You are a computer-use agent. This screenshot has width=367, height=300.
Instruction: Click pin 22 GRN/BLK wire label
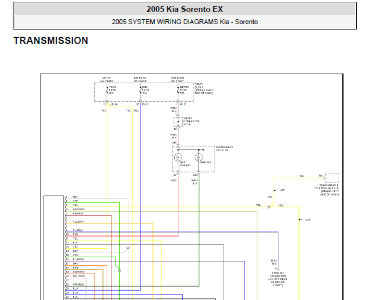[x=78, y=284]
